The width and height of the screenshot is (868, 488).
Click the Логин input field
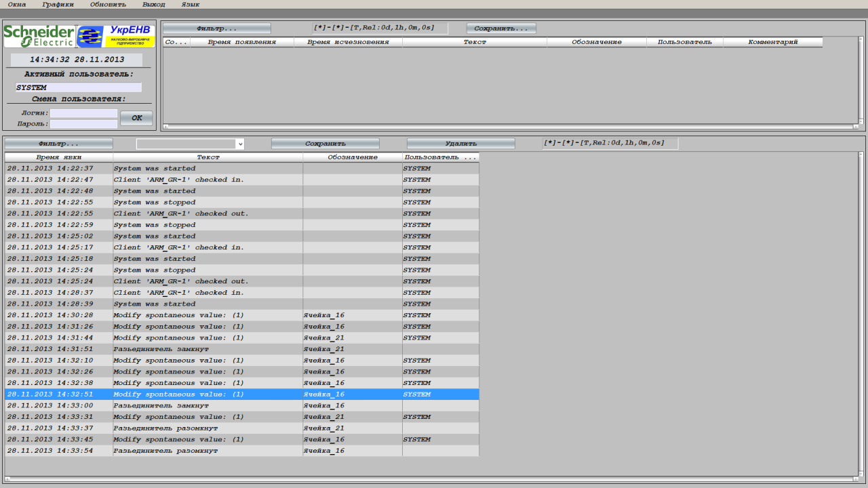83,113
